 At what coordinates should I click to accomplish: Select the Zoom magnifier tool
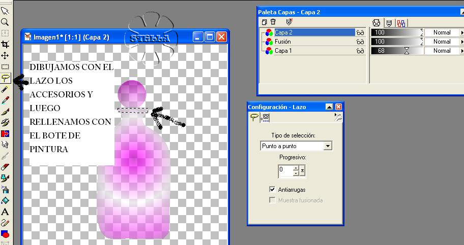5,22
